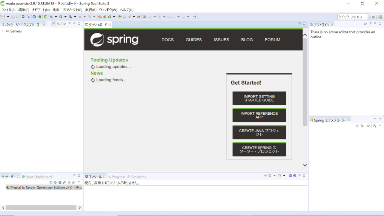Click the Display Selected Console icon
Image resolution: width=384 pixels, height=216 pixels.
[x=270, y=175]
